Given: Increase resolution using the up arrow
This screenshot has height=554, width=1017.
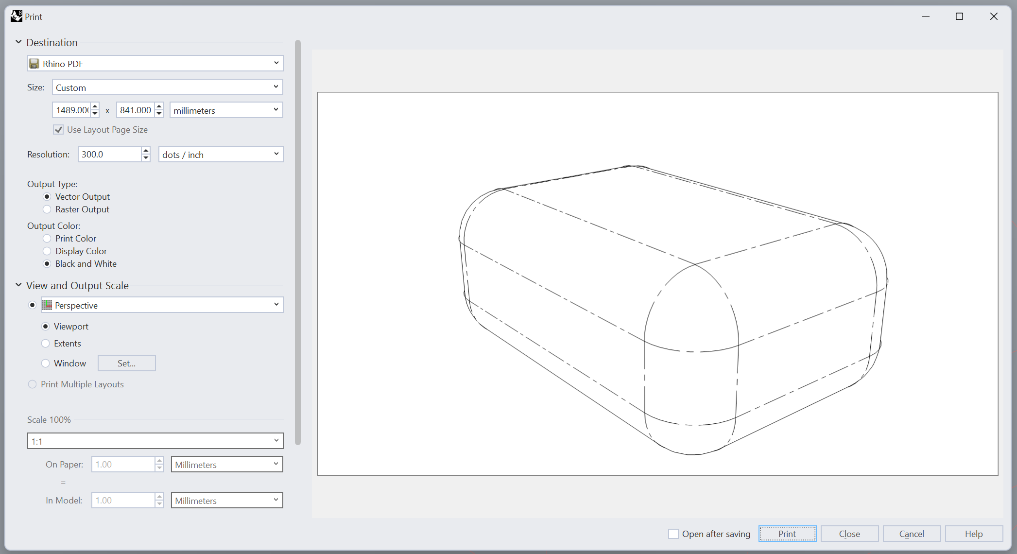Looking at the screenshot, I should point(146,151).
